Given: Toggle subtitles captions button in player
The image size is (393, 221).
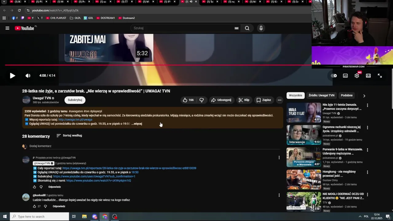Looking at the screenshot, I should point(345,76).
